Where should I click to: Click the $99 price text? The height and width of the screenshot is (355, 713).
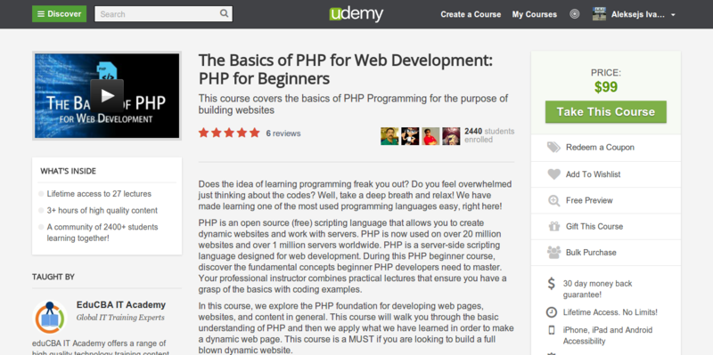[x=606, y=87]
